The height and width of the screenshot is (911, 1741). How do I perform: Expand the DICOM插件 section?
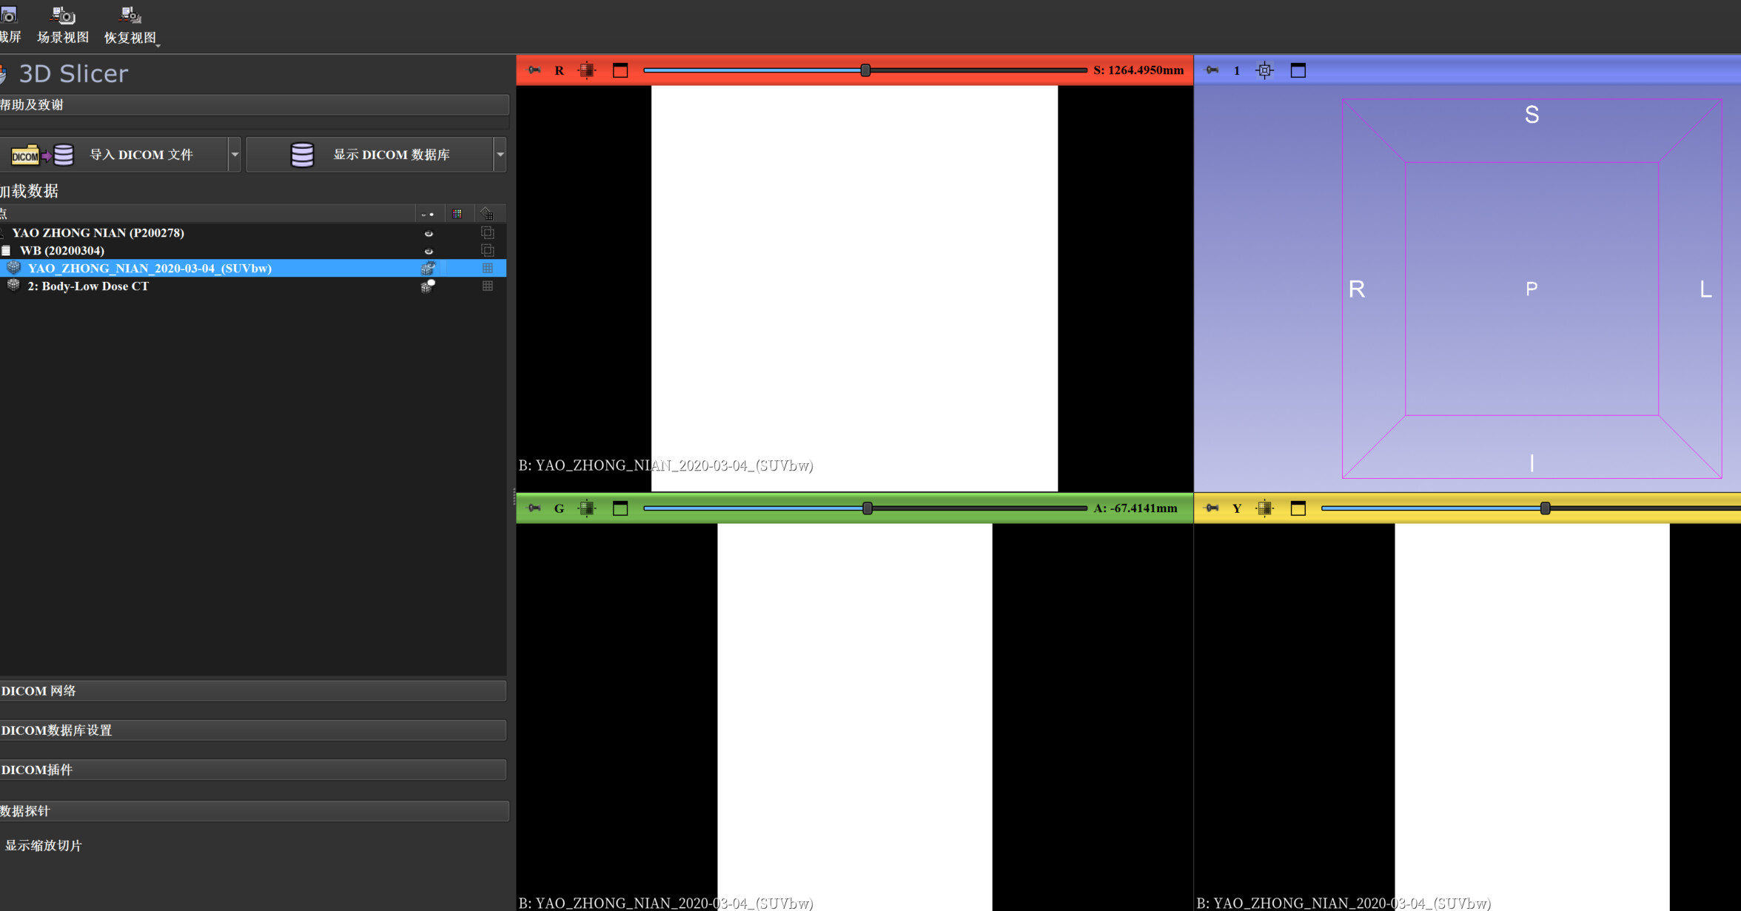click(252, 770)
